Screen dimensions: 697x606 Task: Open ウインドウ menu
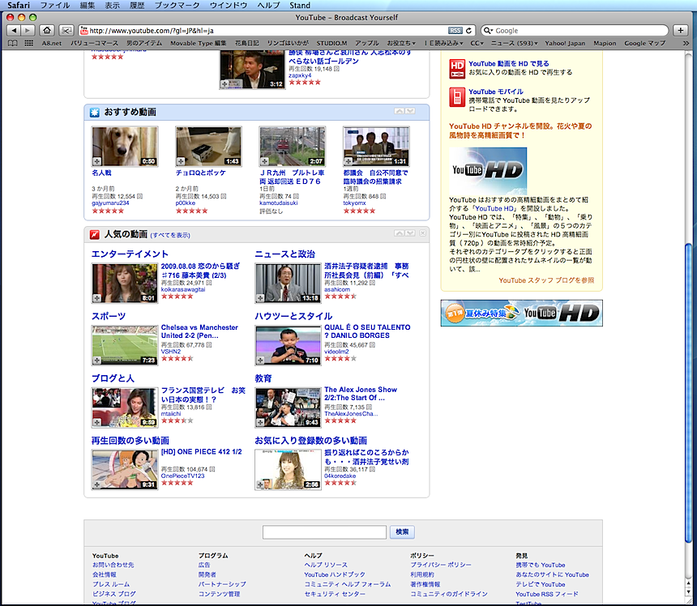click(229, 6)
